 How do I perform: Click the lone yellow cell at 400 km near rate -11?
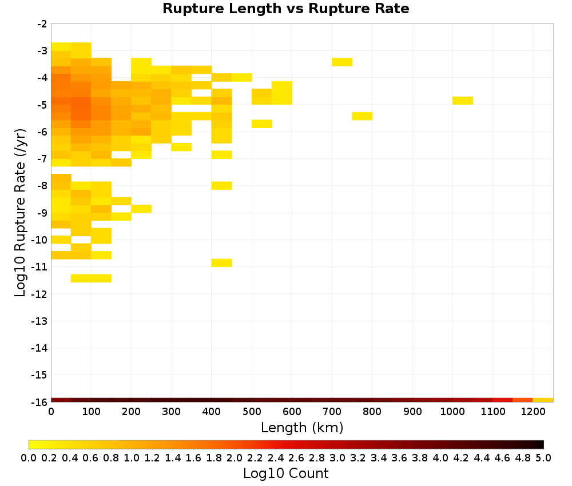point(221,262)
